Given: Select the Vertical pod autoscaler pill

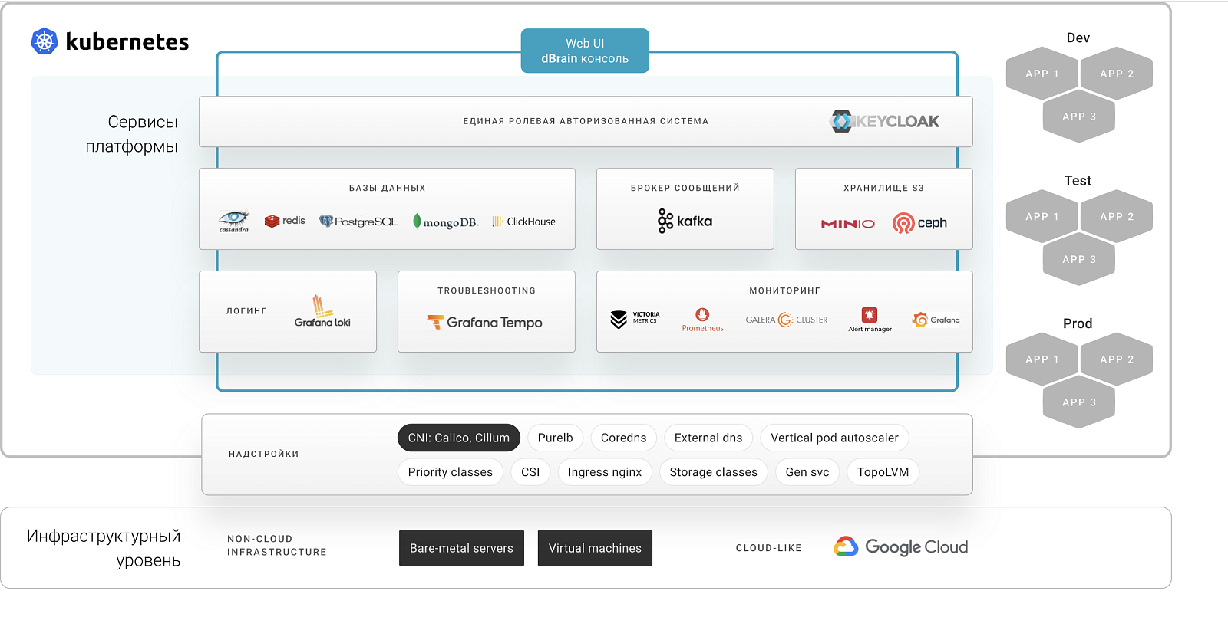Looking at the screenshot, I should pyautogui.click(x=834, y=438).
